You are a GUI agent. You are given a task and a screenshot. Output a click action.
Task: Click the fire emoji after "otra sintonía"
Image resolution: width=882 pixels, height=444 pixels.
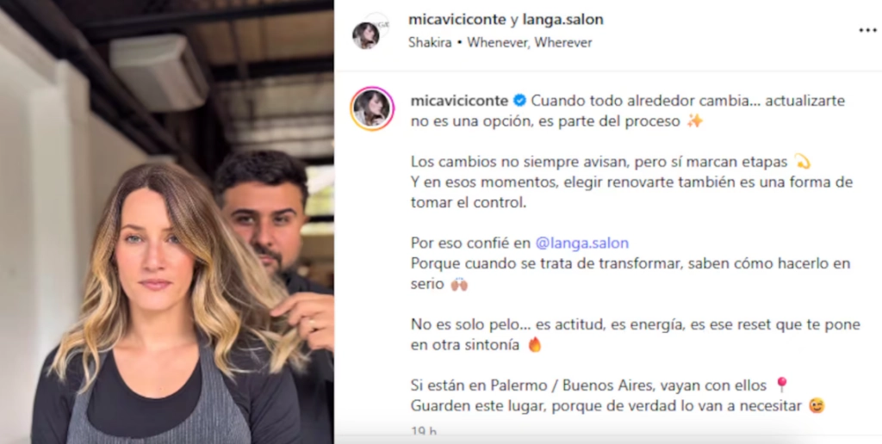tap(534, 344)
